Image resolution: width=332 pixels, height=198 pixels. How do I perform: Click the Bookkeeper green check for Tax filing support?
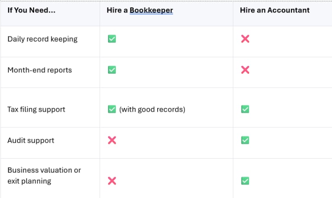[112, 109]
